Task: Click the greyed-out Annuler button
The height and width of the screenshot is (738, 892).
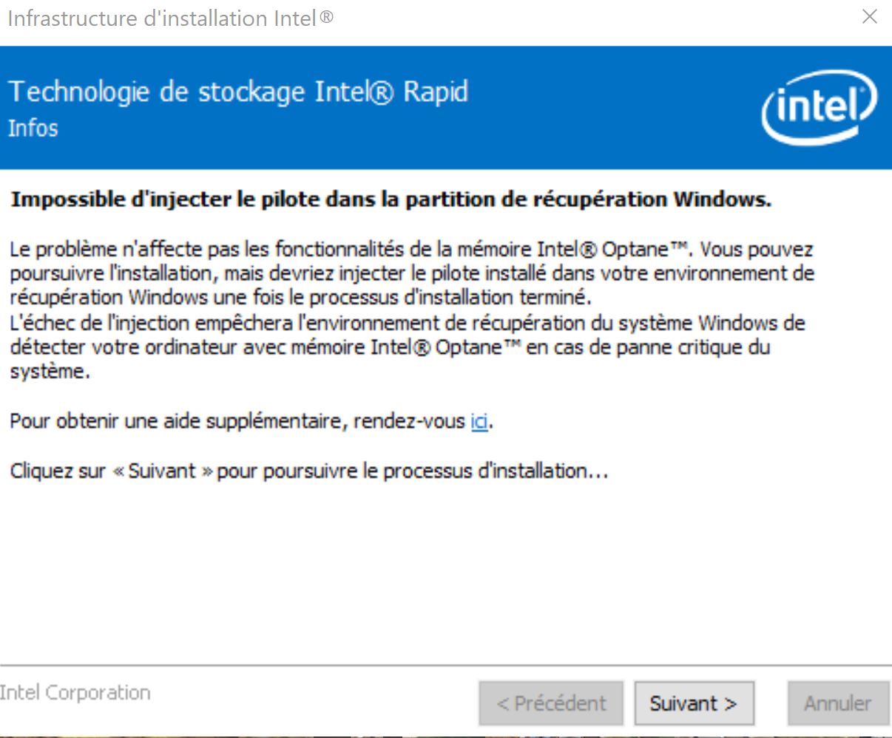Action: (837, 703)
